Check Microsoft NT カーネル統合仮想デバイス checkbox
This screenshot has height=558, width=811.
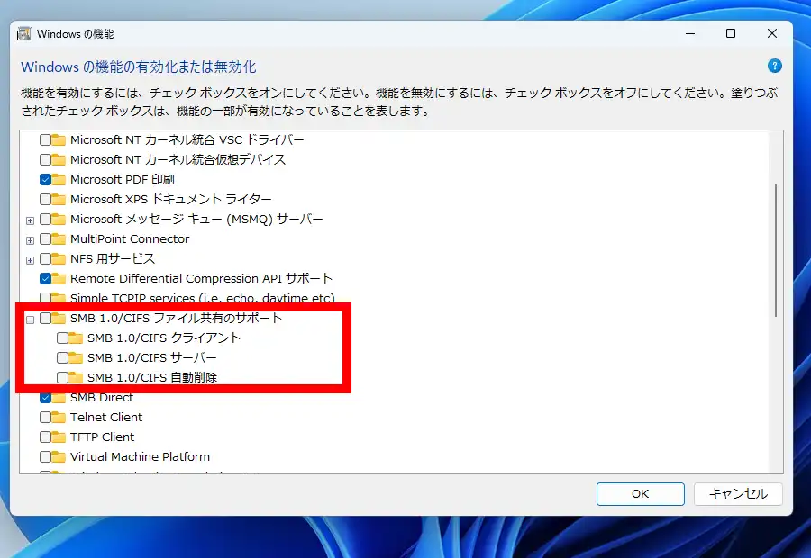click(46, 160)
